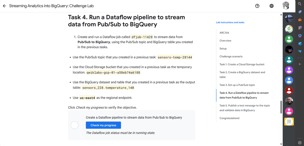Click the page scrollbar up arrow
Viewport: 304px width, 146px height.
point(281,15)
